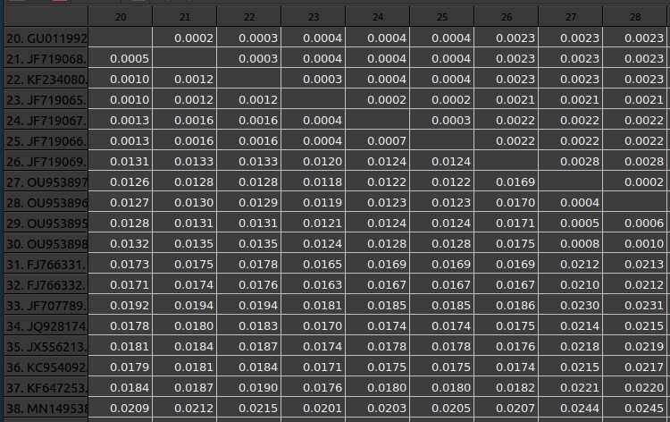This screenshot has height=422, width=670.
Task: Click column header 27
Action: click(x=571, y=17)
